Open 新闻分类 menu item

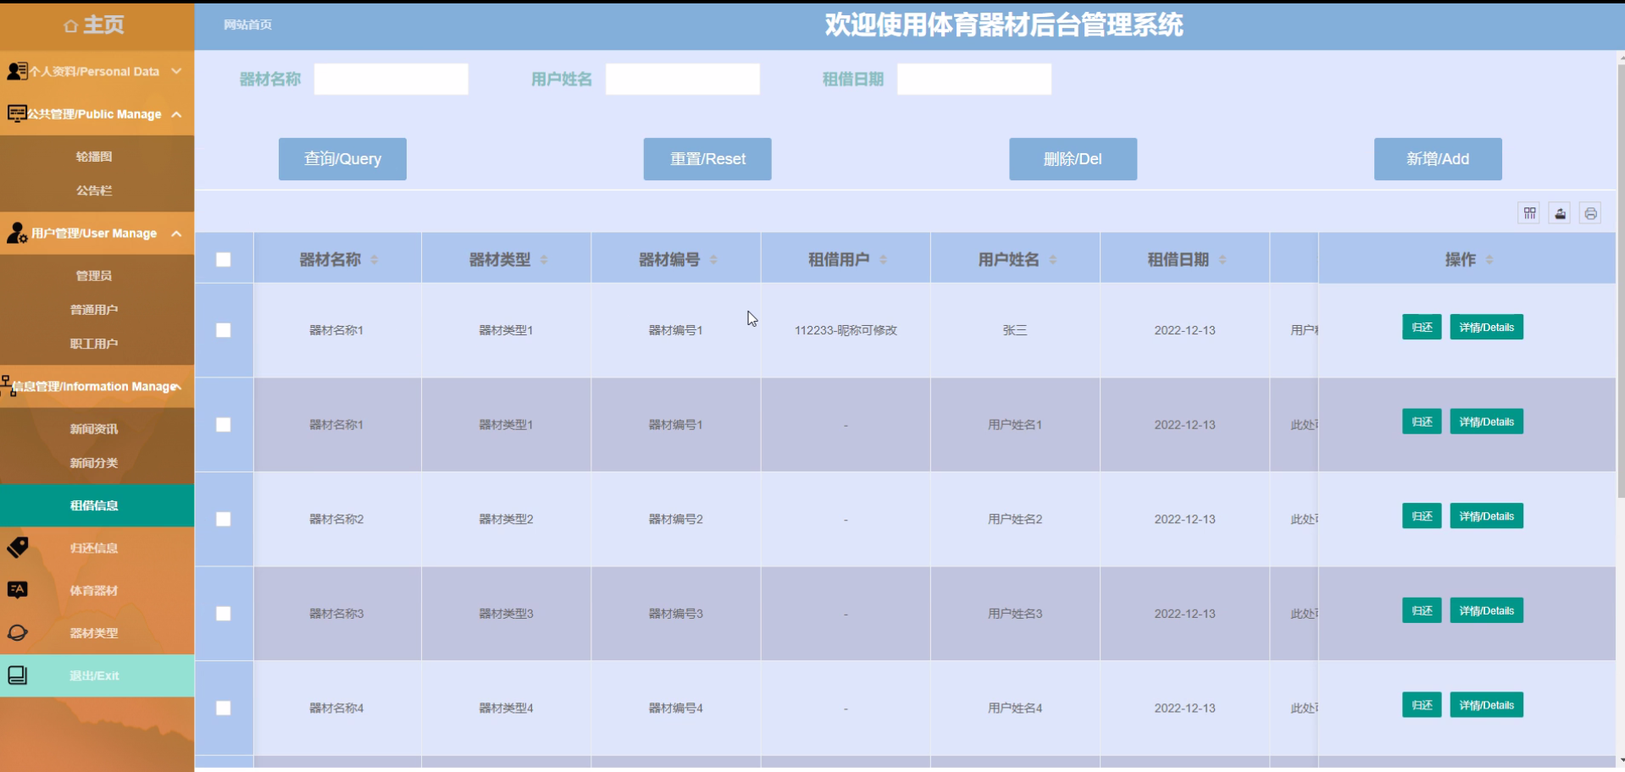click(x=94, y=463)
